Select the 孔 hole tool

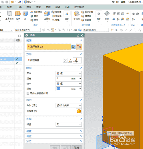tap(25, 15)
